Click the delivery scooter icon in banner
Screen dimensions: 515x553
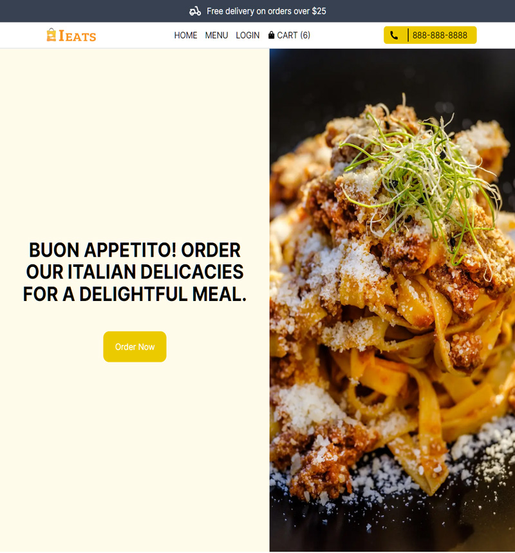point(195,12)
